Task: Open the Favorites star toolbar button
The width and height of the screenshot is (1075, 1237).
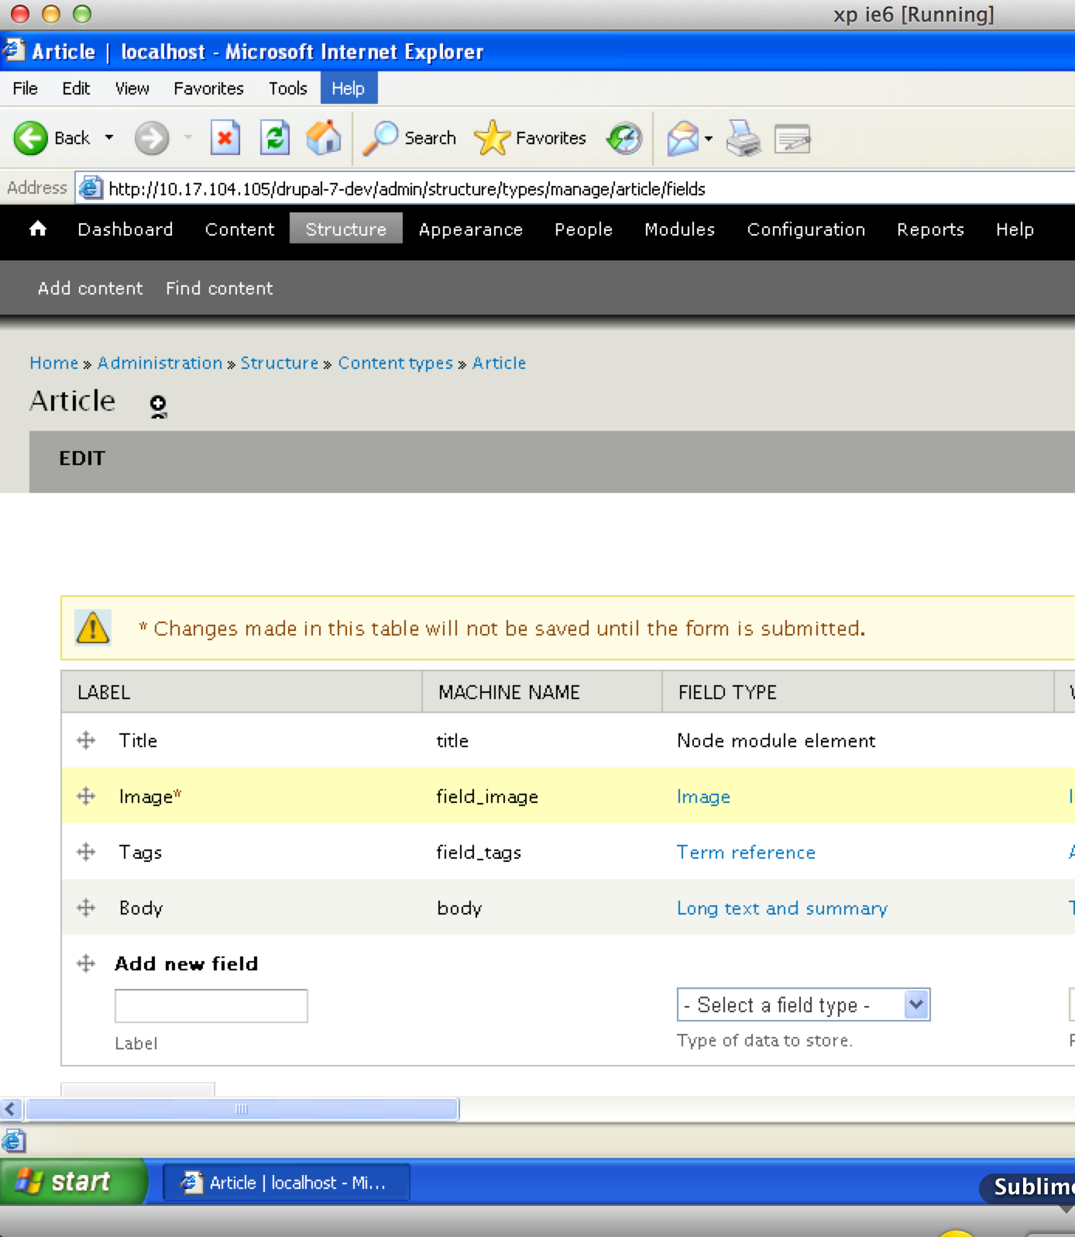Action: [531, 138]
